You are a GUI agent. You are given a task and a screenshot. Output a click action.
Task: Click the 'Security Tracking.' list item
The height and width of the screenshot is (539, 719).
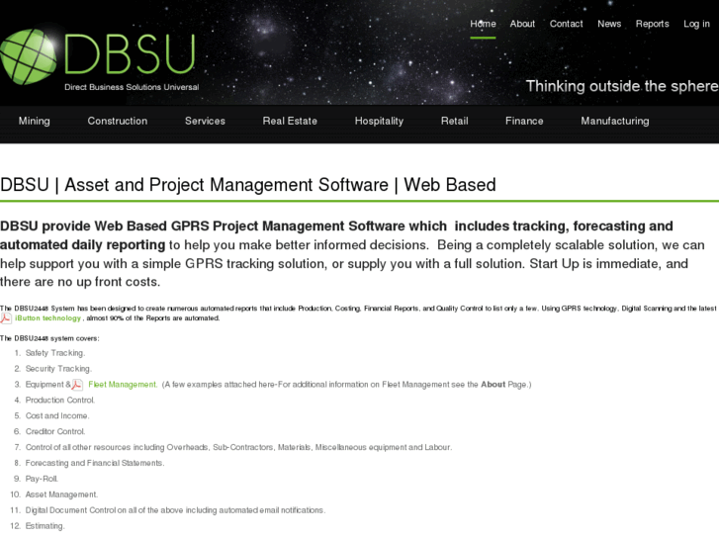click(58, 369)
